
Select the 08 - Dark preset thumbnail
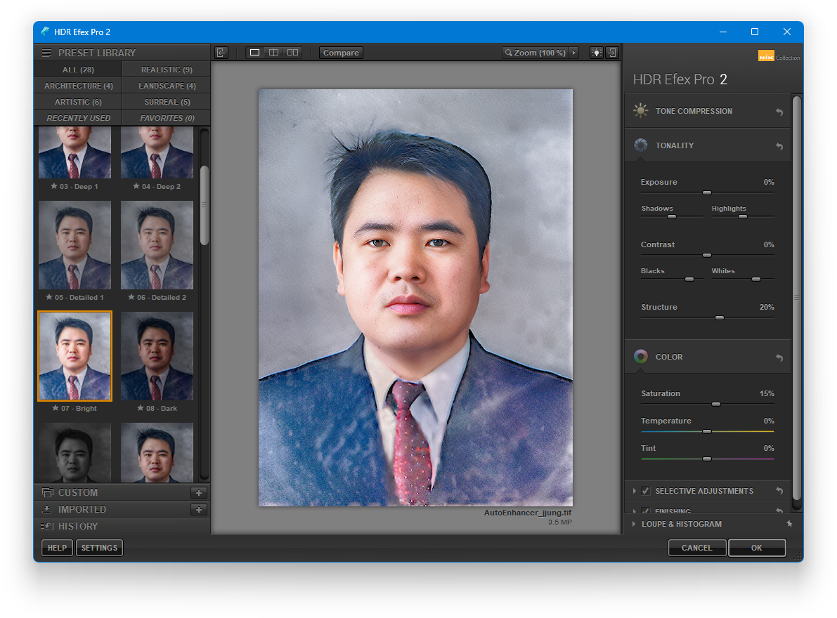coord(157,355)
